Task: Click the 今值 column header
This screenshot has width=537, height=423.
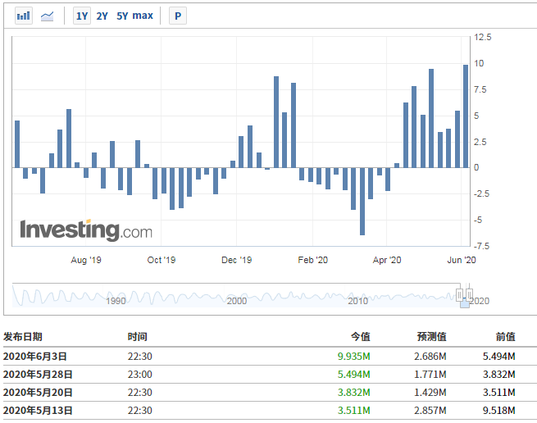Action: coord(360,337)
